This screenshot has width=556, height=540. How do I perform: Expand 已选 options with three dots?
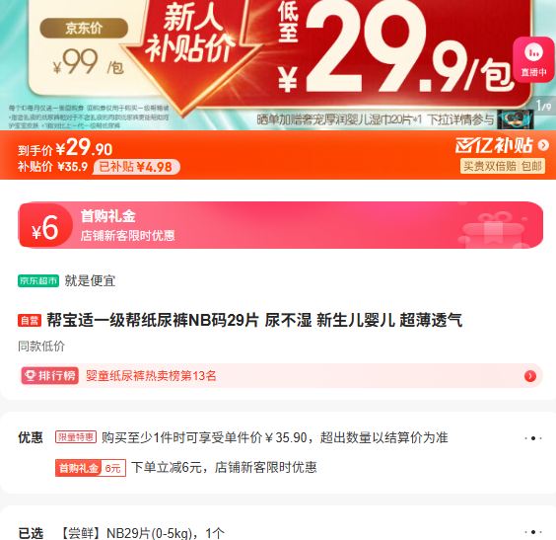(533, 532)
